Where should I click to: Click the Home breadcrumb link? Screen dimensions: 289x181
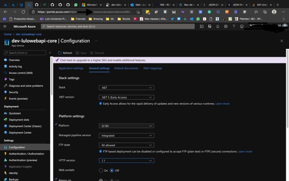(8, 34)
